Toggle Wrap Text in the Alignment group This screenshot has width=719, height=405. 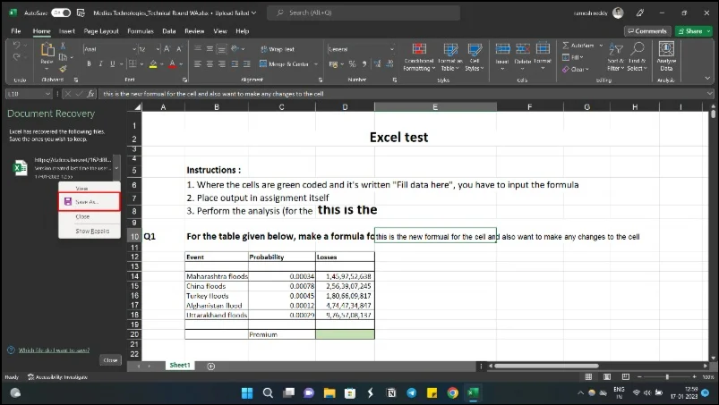(278, 49)
